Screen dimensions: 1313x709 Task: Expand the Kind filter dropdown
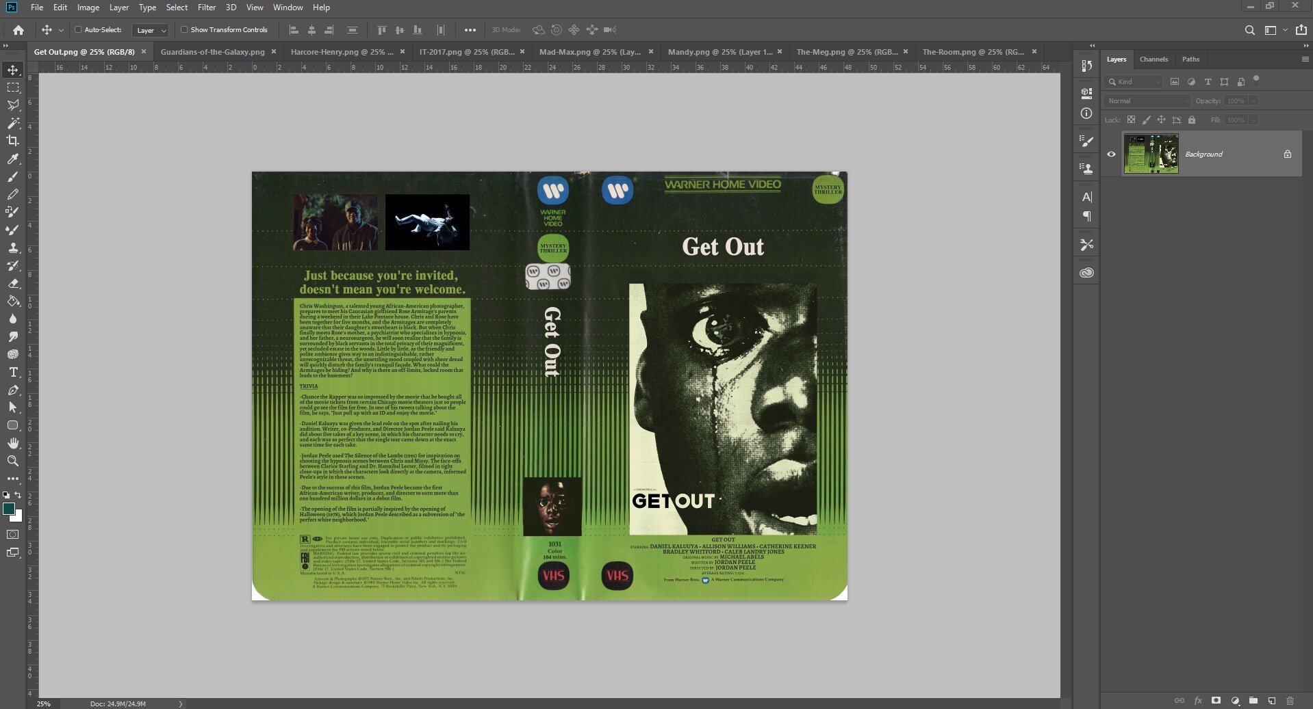1158,81
